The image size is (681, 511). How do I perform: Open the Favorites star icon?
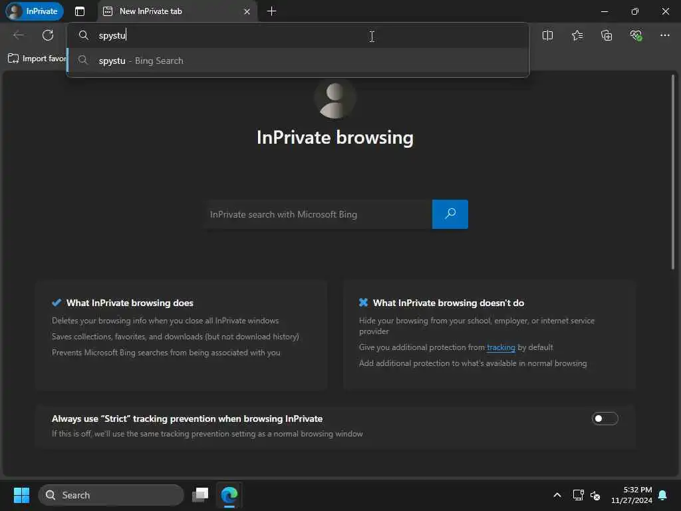pyautogui.click(x=577, y=36)
